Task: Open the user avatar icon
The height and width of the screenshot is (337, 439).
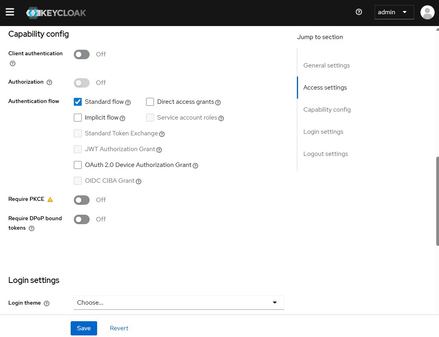Action: coord(427,12)
